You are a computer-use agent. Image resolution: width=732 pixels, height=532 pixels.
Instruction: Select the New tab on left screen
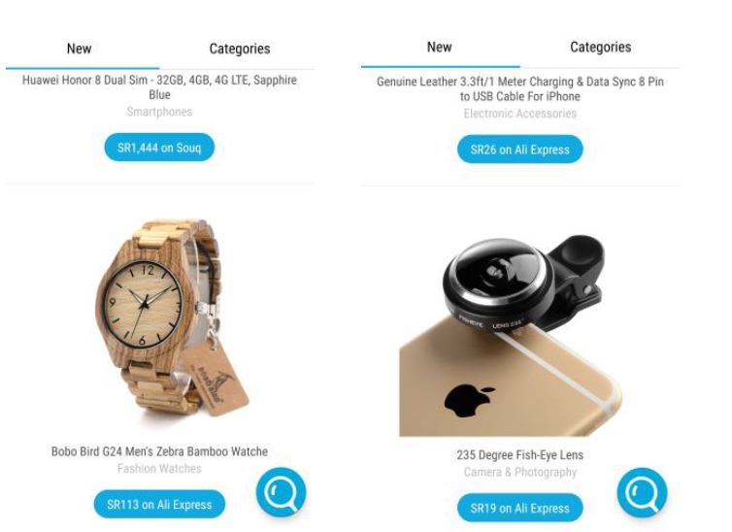(x=80, y=49)
